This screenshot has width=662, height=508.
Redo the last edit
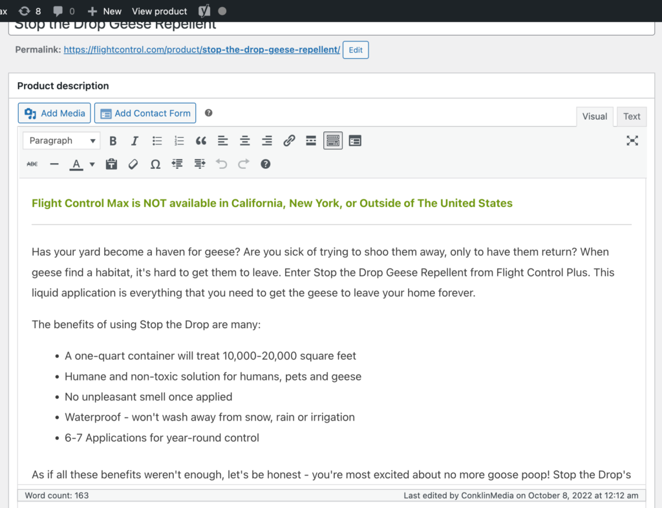click(x=244, y=164)
